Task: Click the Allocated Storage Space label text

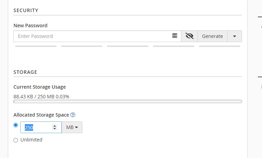Action: point(41,115)
